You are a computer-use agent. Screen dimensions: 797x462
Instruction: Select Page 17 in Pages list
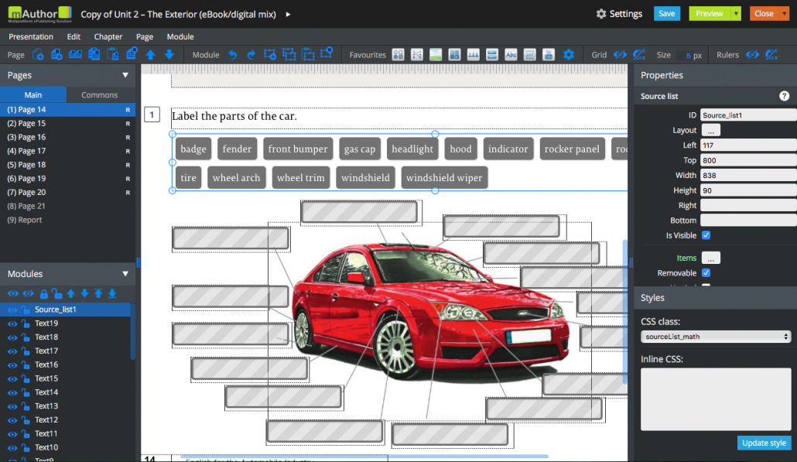point(67,151)
